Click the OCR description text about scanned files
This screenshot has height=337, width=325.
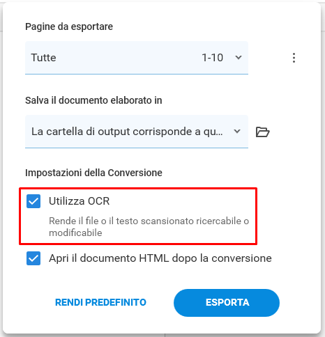click(x=149, y=227)
